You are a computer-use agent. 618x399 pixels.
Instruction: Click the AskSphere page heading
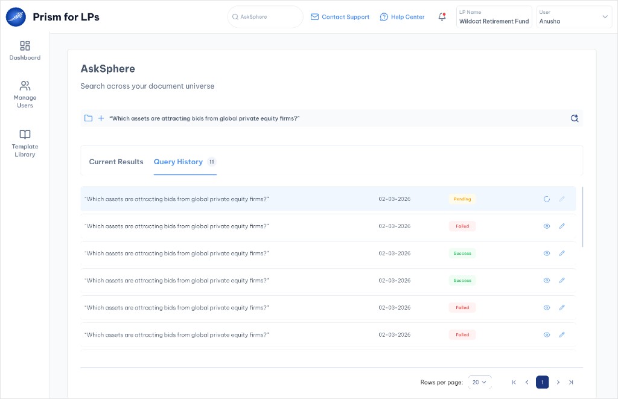(107, 69)
